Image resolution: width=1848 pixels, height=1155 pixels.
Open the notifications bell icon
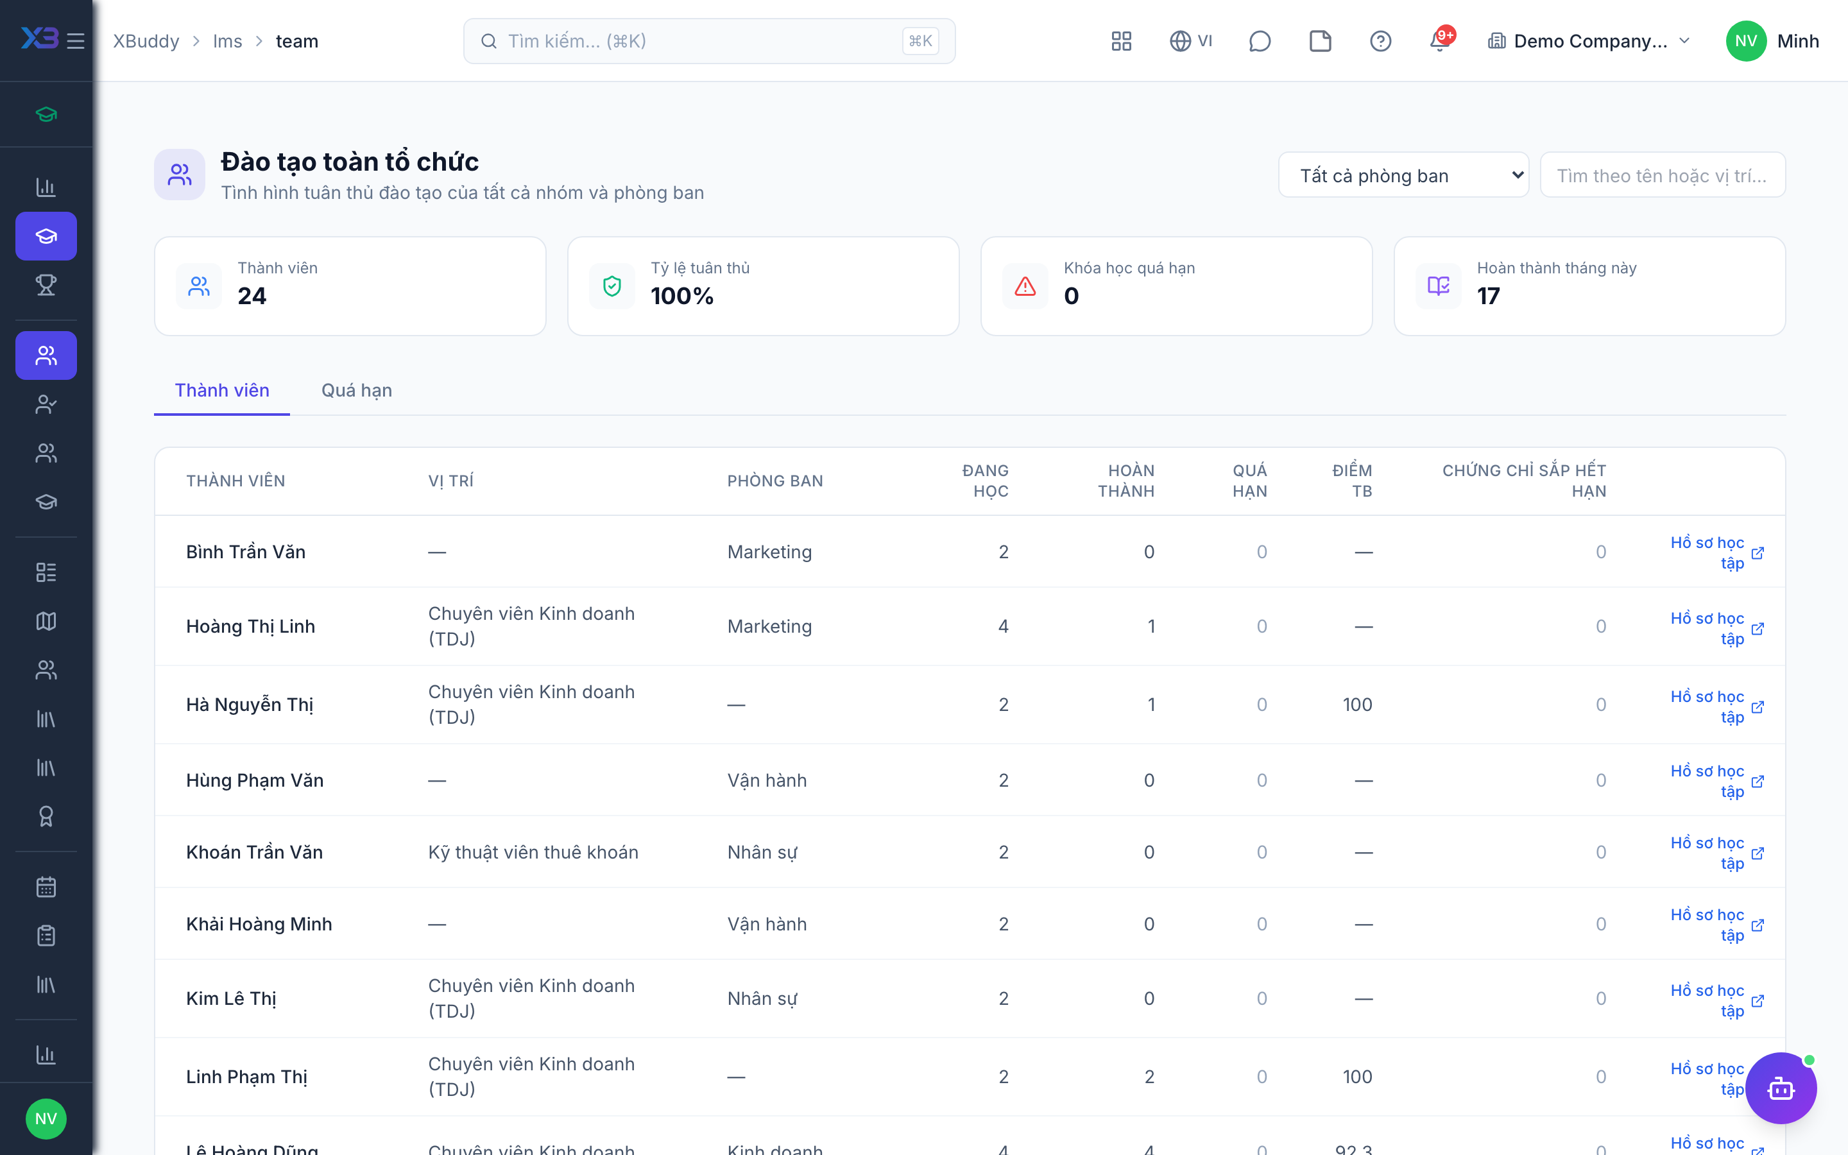coord(1440,40)
